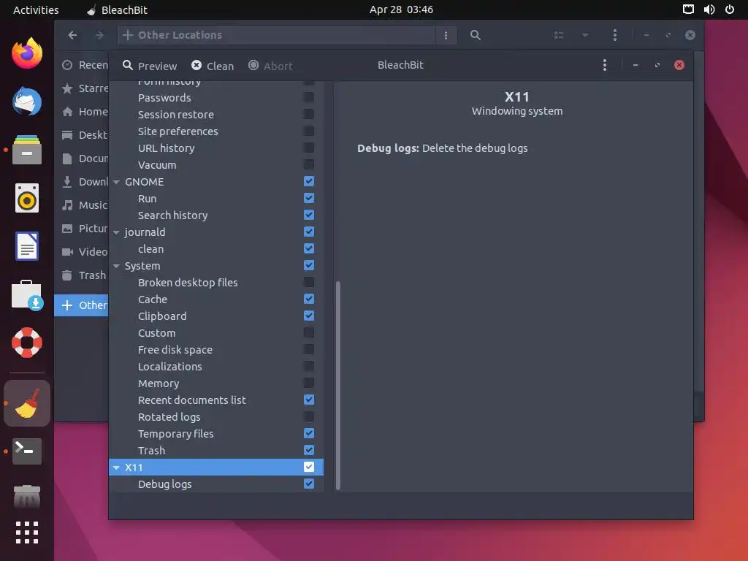Screen dimensions: 748x561
Task: Open the view options dropdown in Files
Action: click(x=585, y=35)
